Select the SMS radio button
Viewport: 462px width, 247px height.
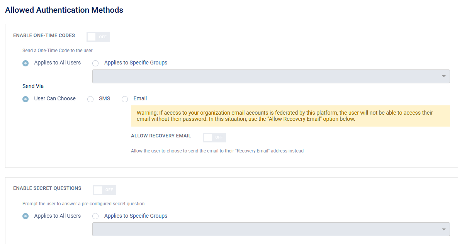pyautogui.click(x=90, y=99)
